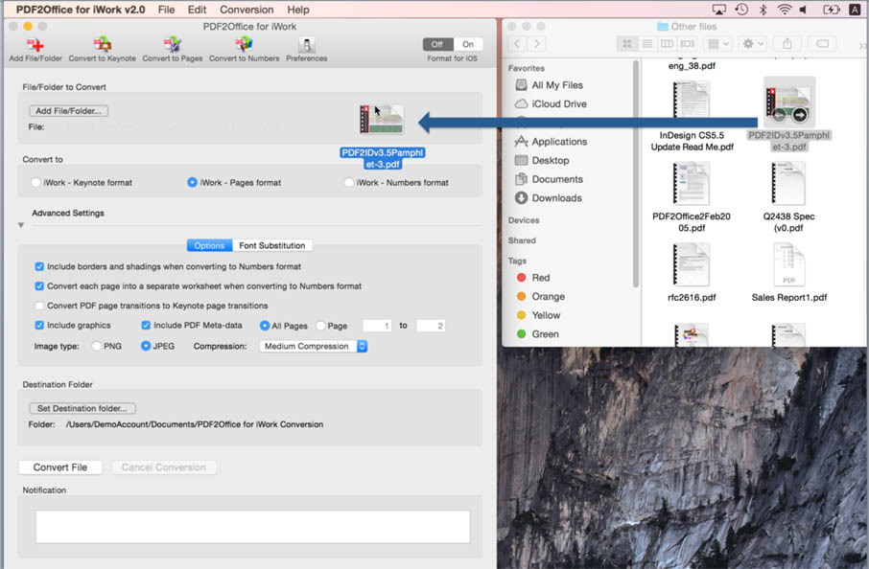Screen dimensions: 869x569
Task: Open Preferences from the toolbar
Action: 306,45
